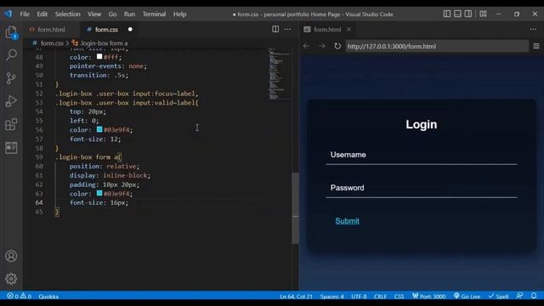This screenshot has width=544, height=306.
Task: Open the Manage gear icon
Action: [x=11, y=279]
